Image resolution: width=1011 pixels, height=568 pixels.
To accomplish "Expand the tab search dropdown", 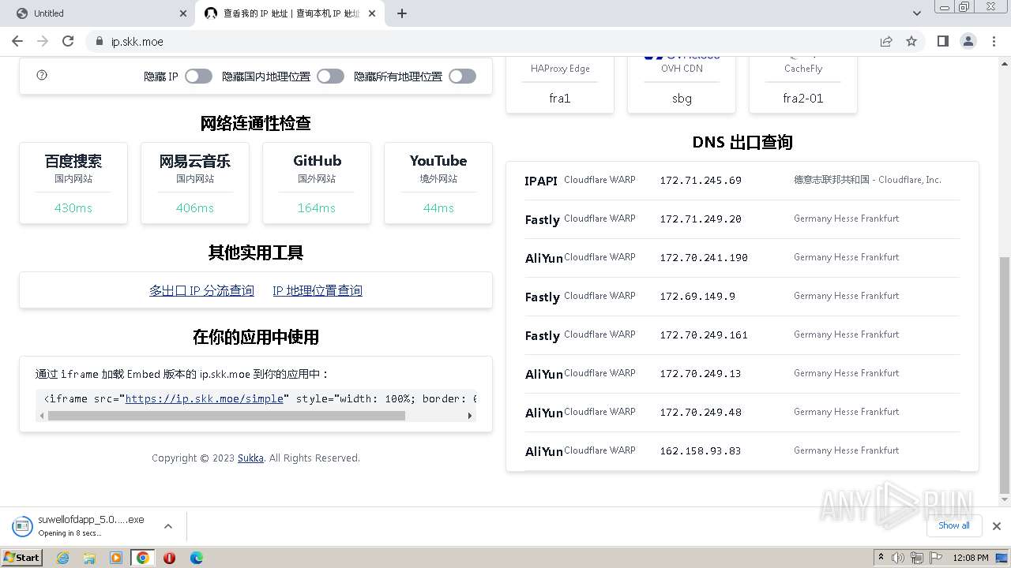I will click(917, 13).
